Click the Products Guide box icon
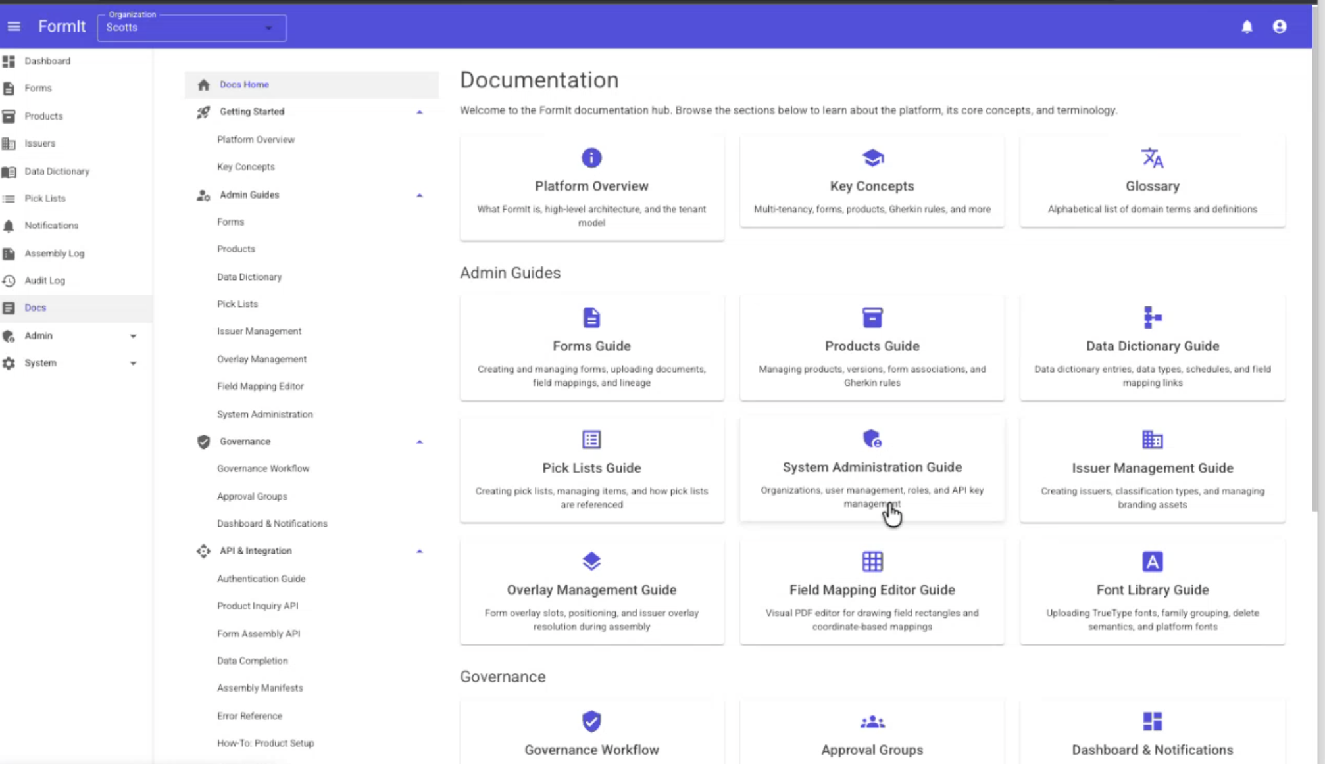 click(872, 318)
